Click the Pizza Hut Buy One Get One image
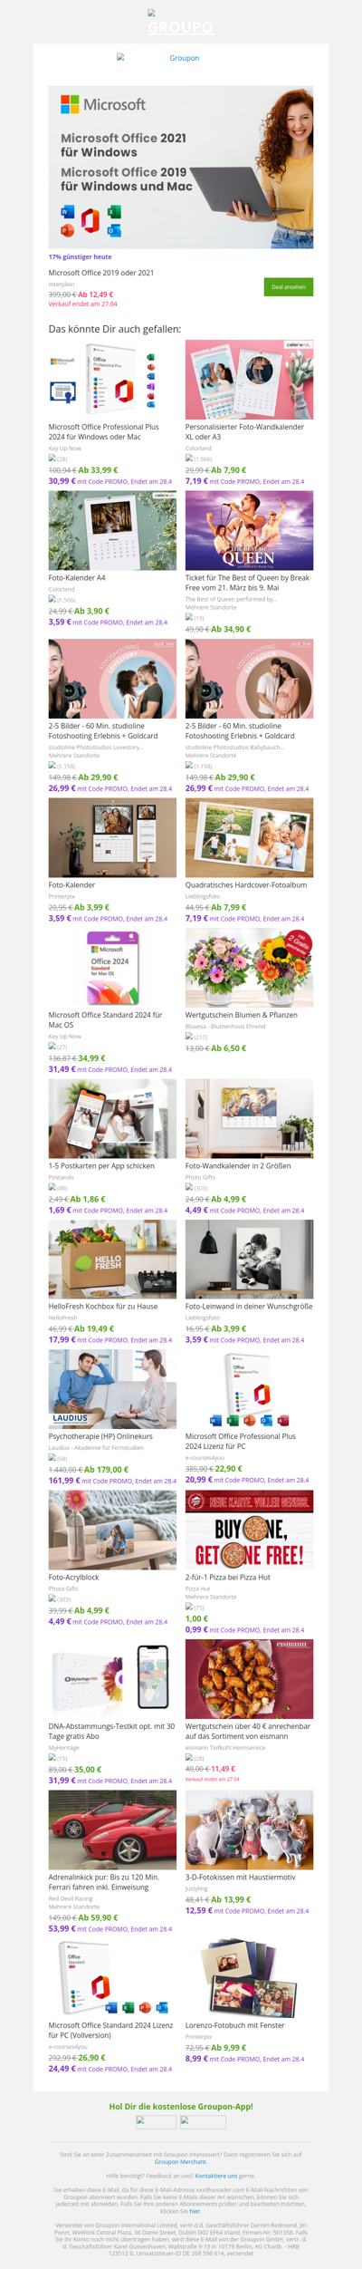 [249, 1530]
